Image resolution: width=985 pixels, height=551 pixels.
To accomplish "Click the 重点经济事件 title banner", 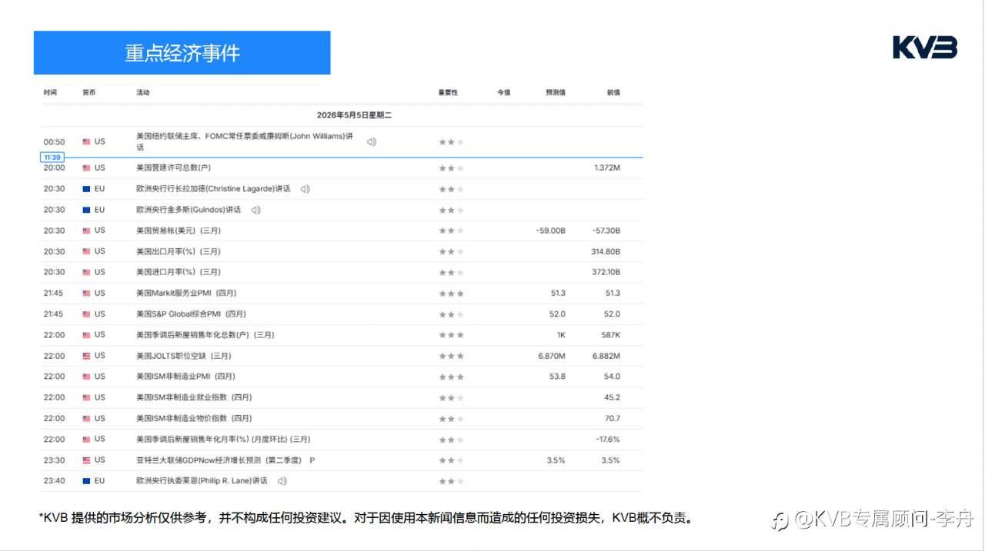I will [x=182, y=53].
